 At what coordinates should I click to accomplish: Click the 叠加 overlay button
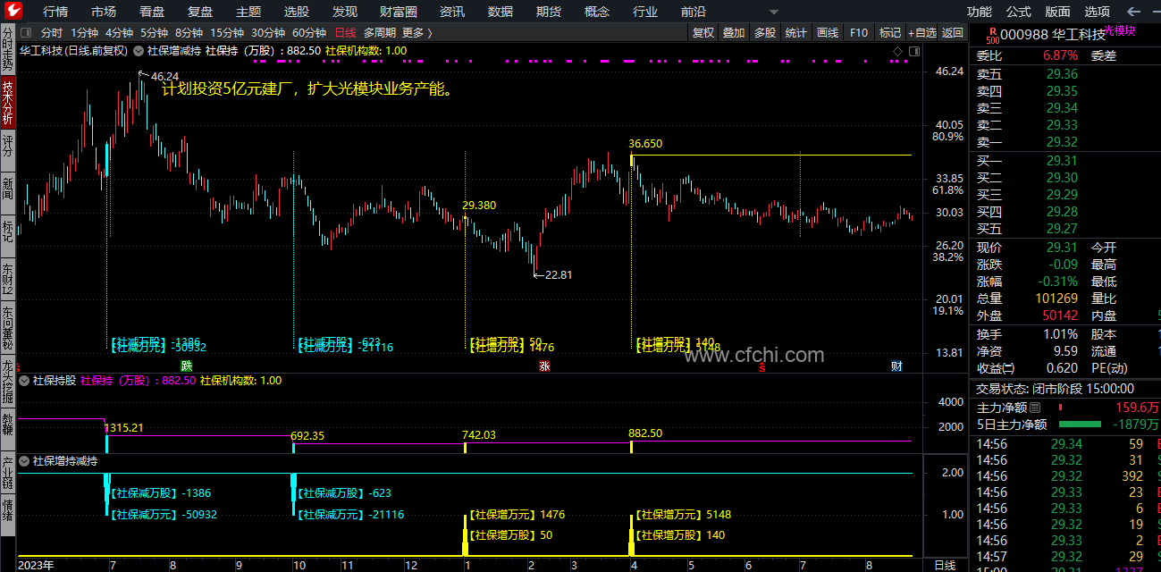tap(734, 32)
